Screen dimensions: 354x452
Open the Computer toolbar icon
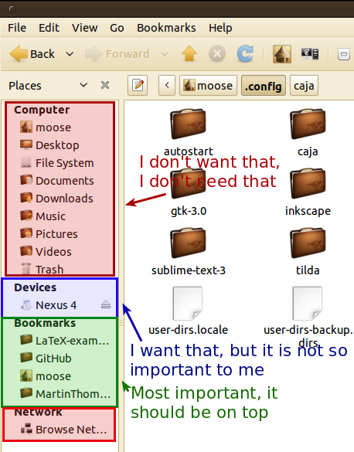tap(310, 54)
